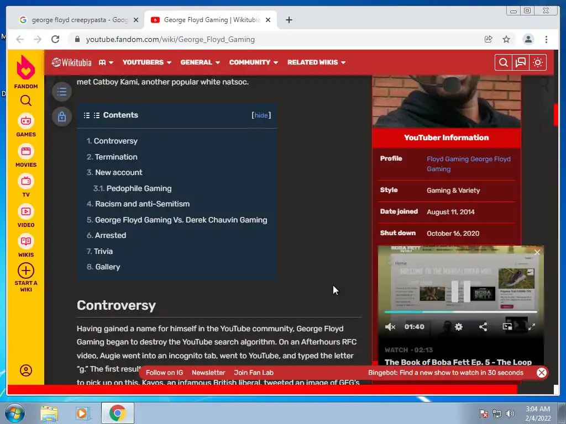566x424 pixels.
Task: Toggle the light/dark theme sun icon
Action: (x=538, y=62)
